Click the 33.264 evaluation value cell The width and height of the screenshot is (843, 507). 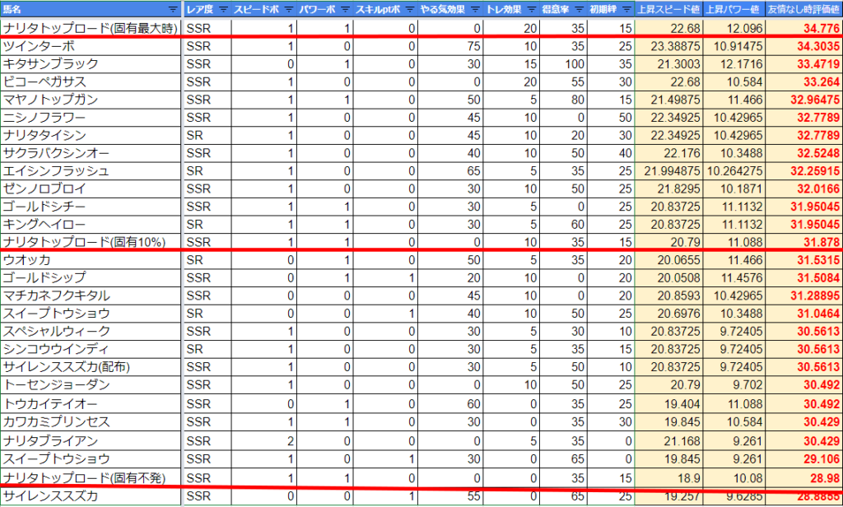pyautogui.click(x=803, y=81)
